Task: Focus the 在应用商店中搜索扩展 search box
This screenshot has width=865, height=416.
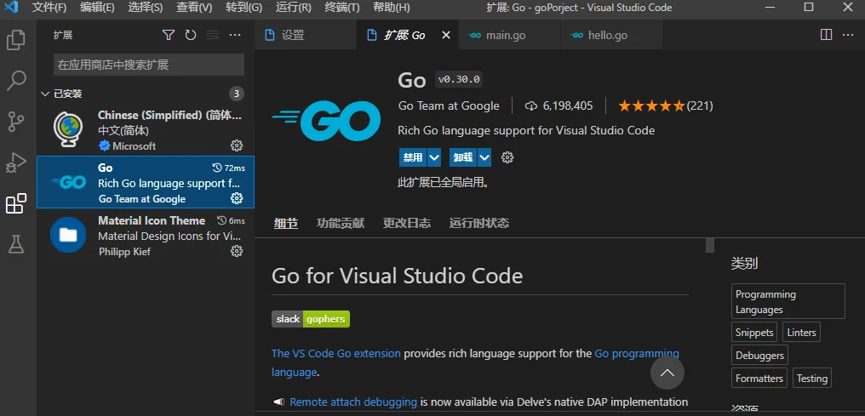Action: (149, 65)
